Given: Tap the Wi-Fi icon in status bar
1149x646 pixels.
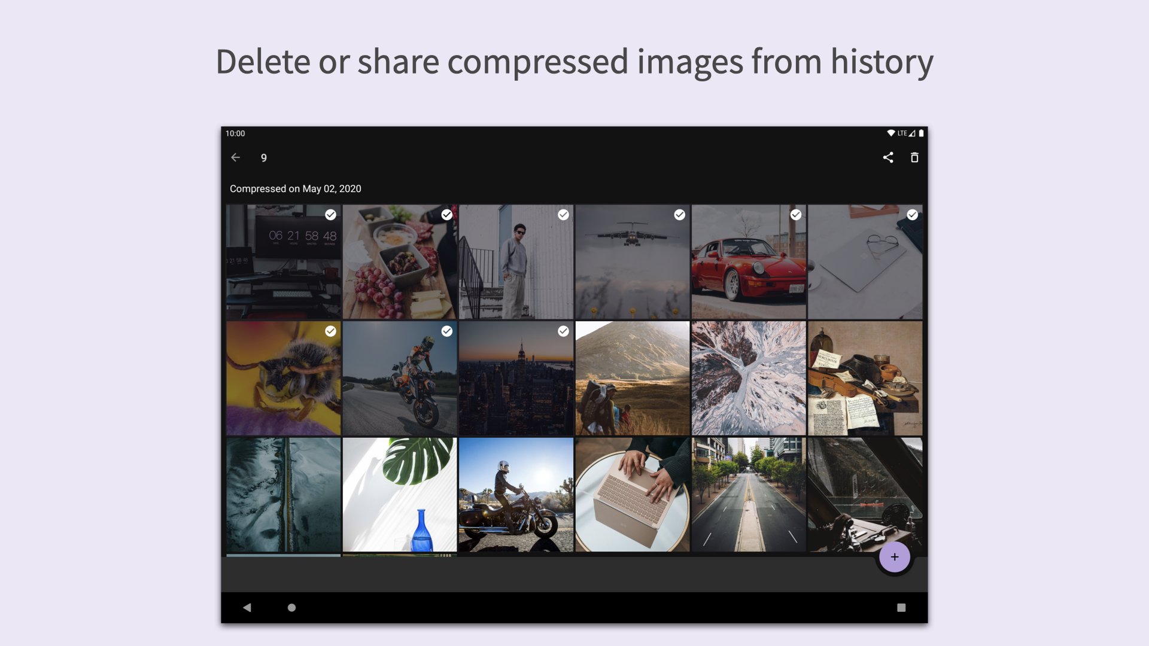Looking at the screenshot, I should [891, 133].
